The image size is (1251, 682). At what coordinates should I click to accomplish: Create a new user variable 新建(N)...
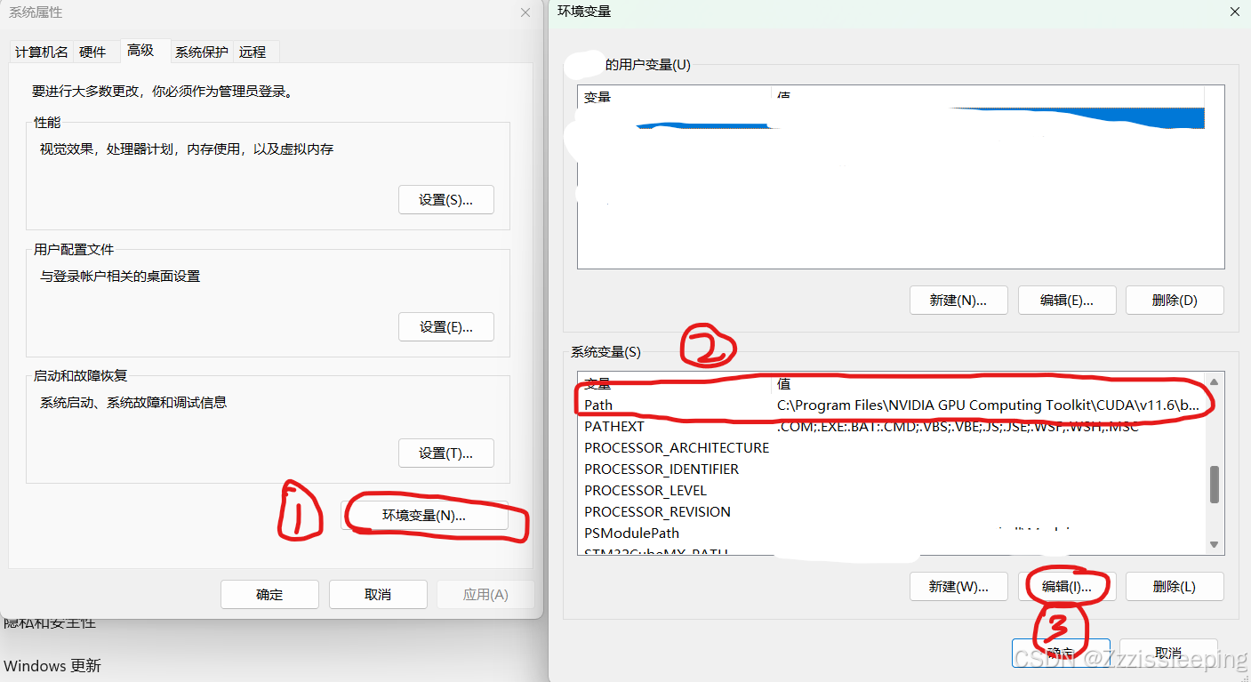[958, 300]
